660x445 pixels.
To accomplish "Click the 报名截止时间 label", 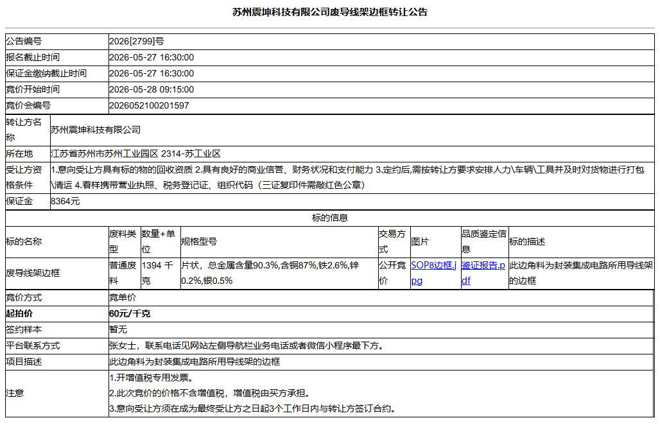I will (33, 57).
